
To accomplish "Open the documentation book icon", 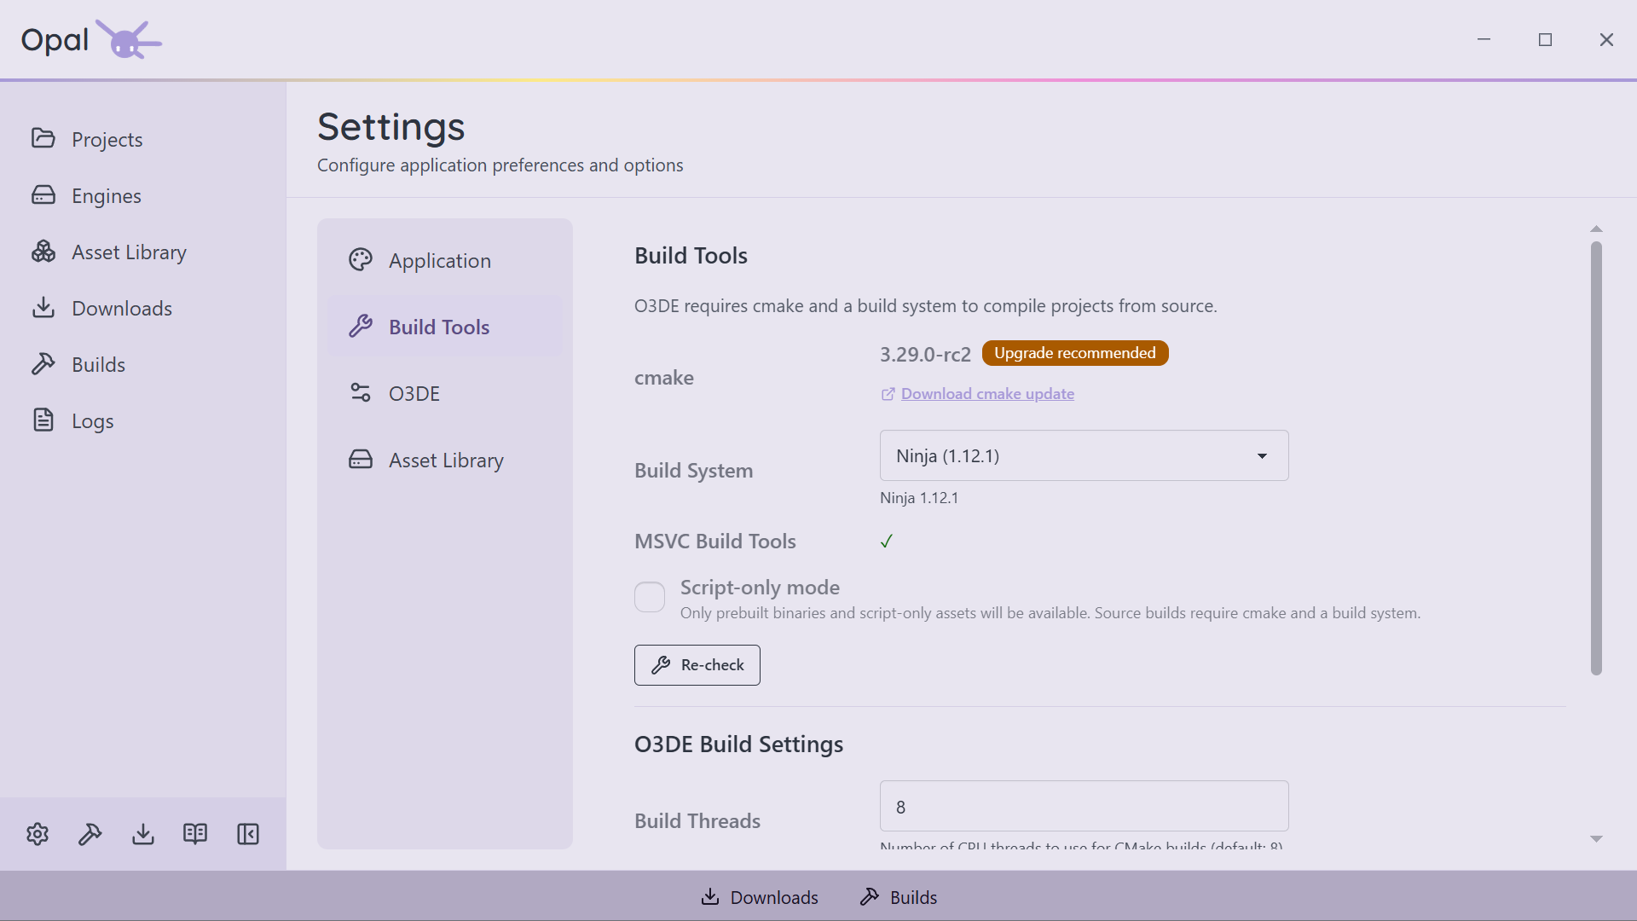I will pos(195,834).
